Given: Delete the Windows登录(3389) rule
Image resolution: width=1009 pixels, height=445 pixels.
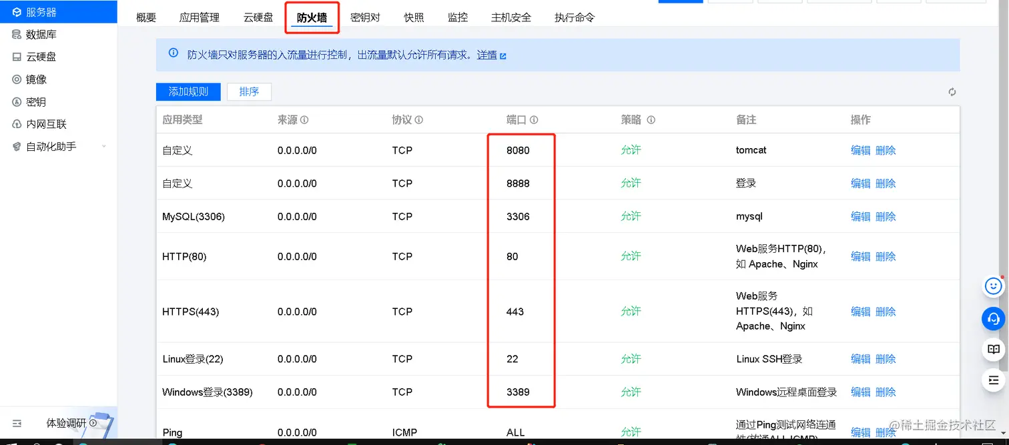Looking at the screenshot, I should (x=886, y=392).
